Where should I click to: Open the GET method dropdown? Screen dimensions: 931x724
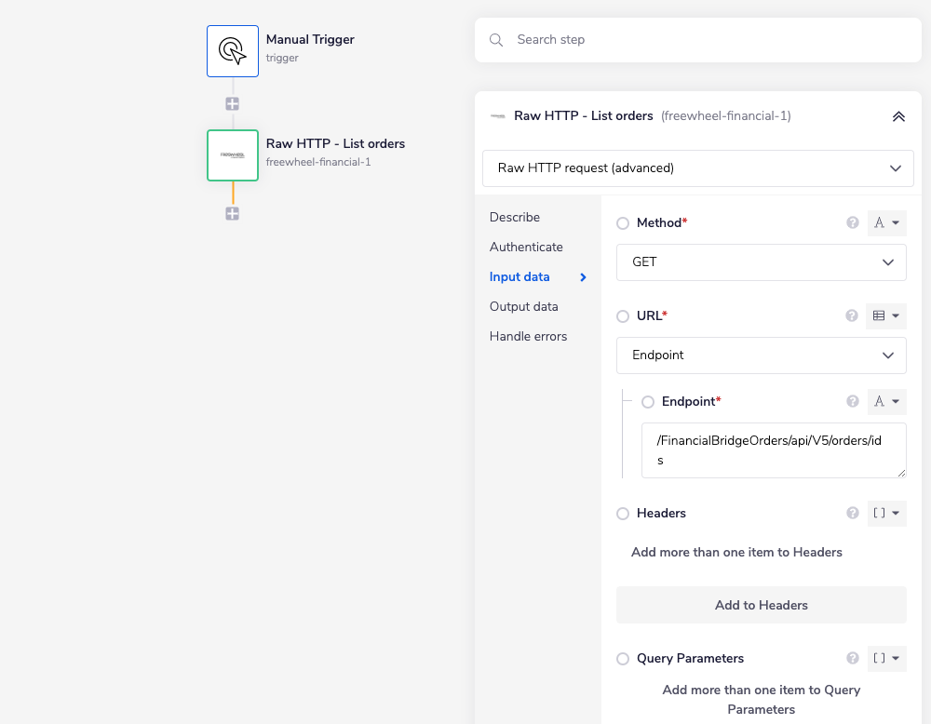[761, 262]
